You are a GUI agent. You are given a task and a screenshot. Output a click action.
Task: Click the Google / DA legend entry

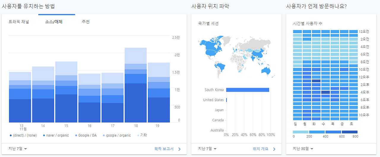click(85, 135)
